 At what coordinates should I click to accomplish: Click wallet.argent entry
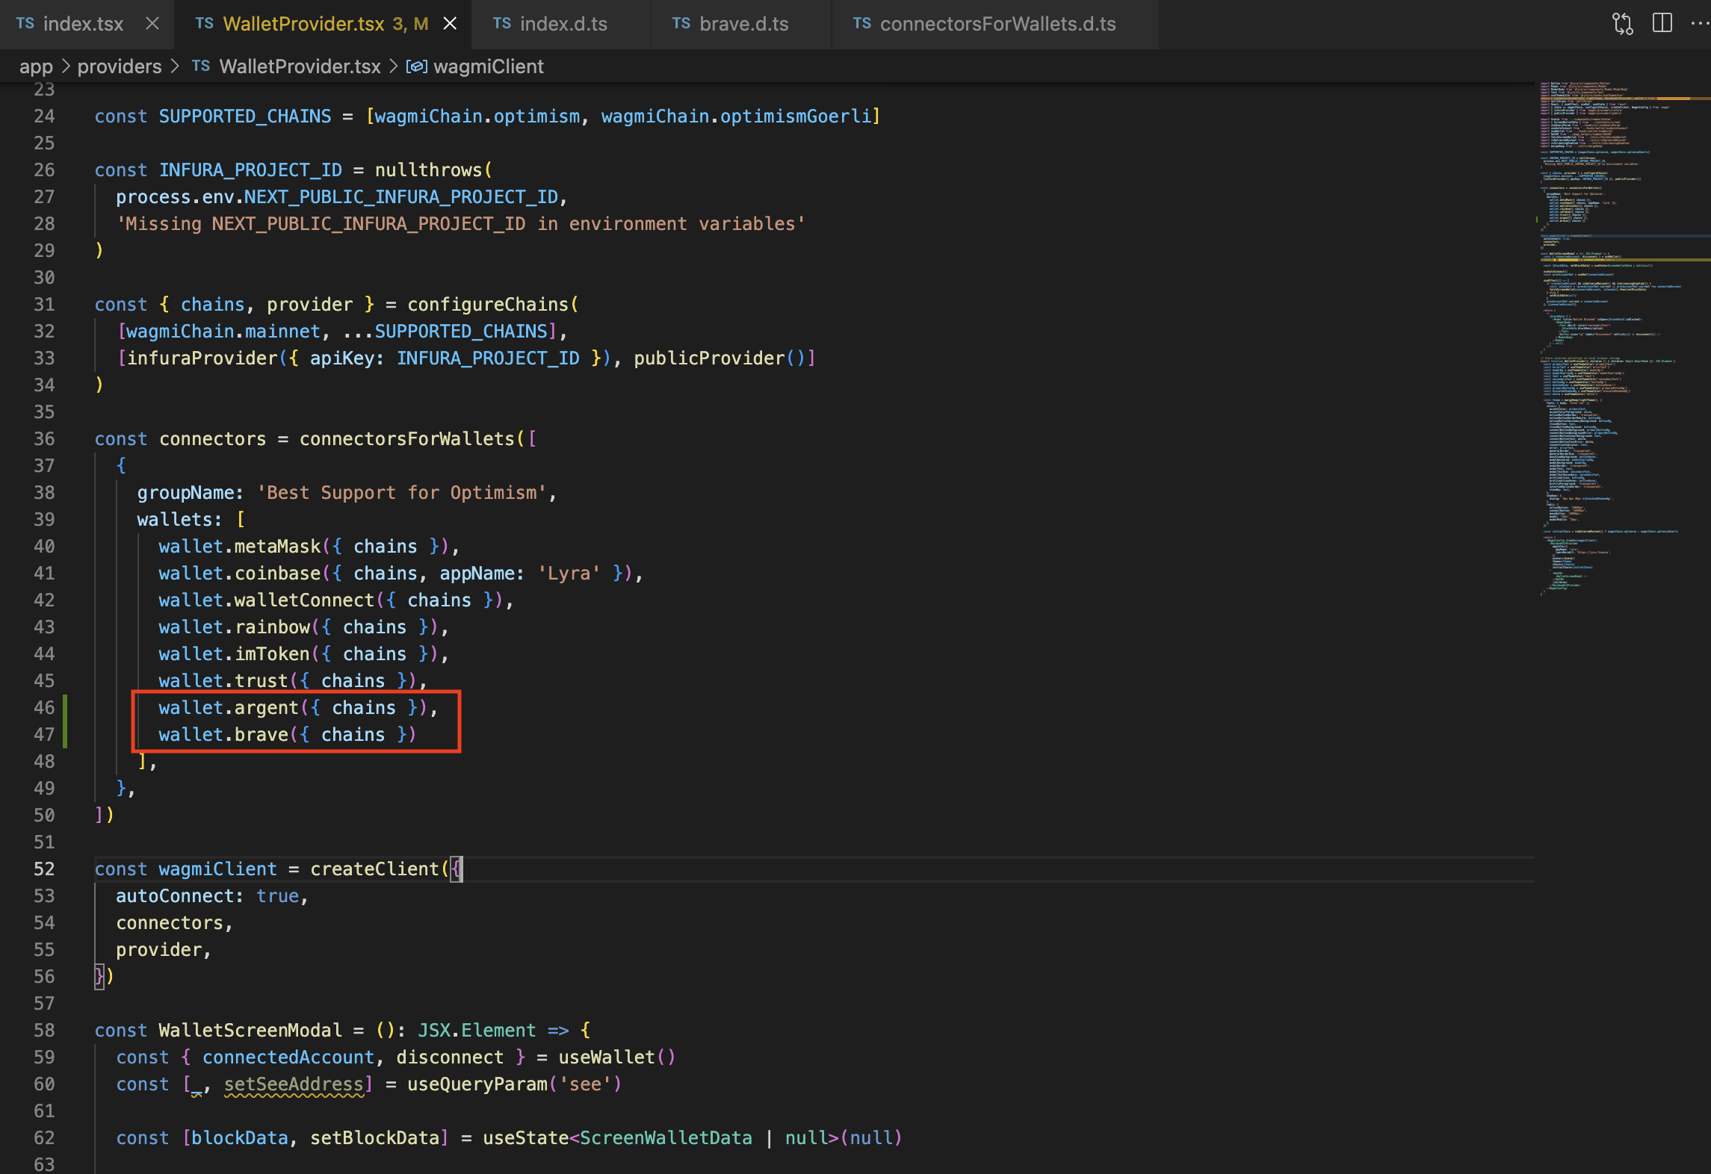click(x=298, y=708)
